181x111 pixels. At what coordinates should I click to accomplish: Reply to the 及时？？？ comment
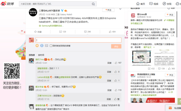(x=109, y=72)
